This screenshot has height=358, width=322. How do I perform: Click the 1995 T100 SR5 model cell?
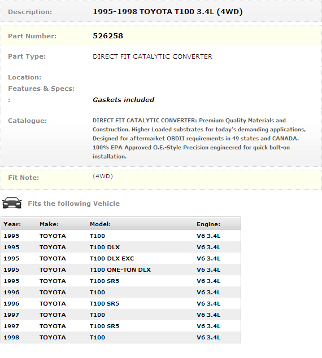(x=105, y=281)
